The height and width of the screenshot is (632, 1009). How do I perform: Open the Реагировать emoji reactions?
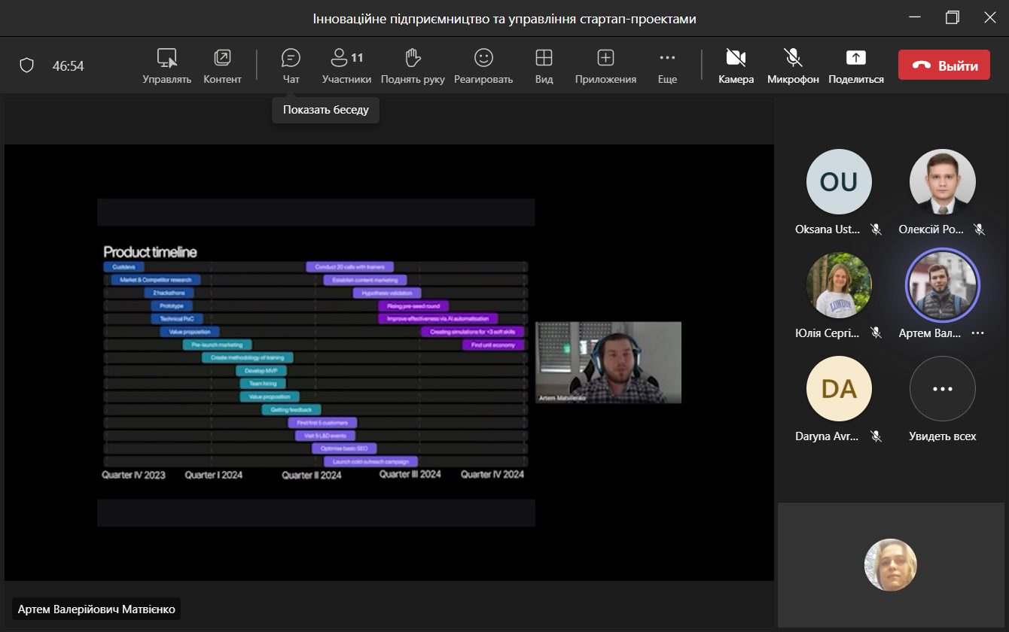pos(483,65)
